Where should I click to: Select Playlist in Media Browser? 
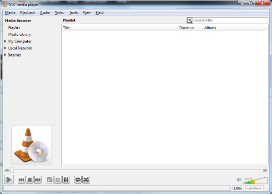point(14,28)
